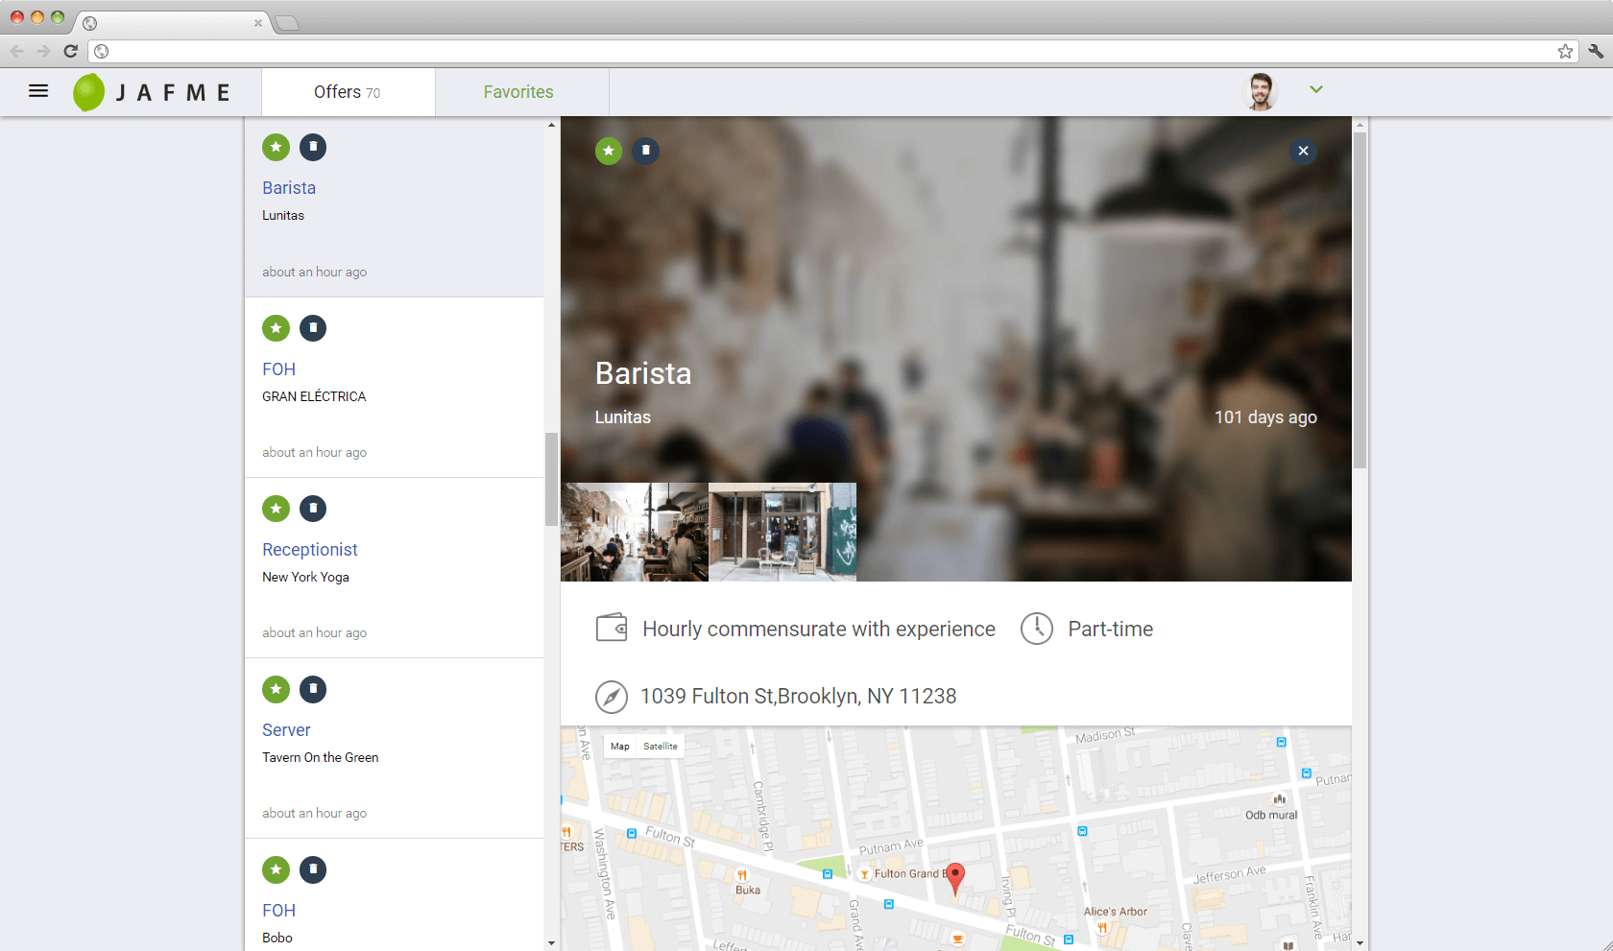Switch map to Satellite view
The width and height of the screenshot is (1613, 951).
(661, 746)
